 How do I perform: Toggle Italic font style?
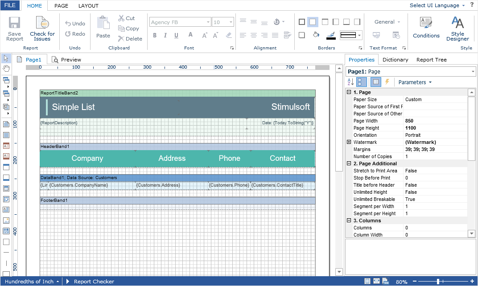[165, 35]
